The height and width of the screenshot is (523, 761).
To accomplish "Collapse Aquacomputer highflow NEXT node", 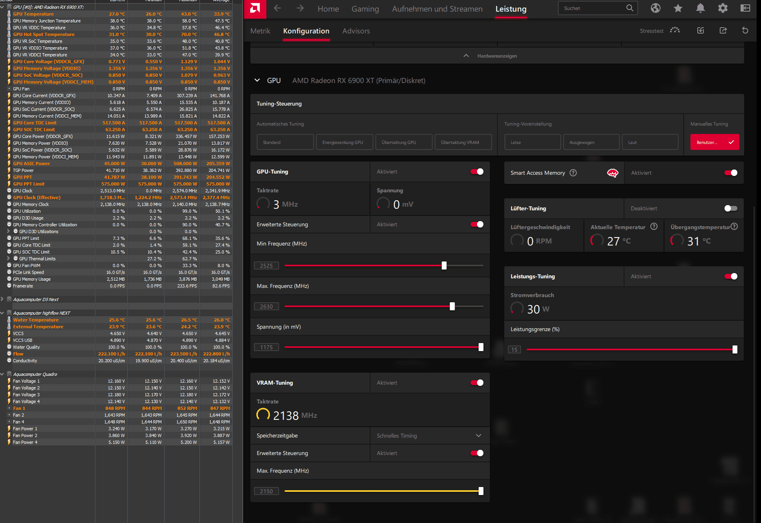I will click(x=2, y=313).
